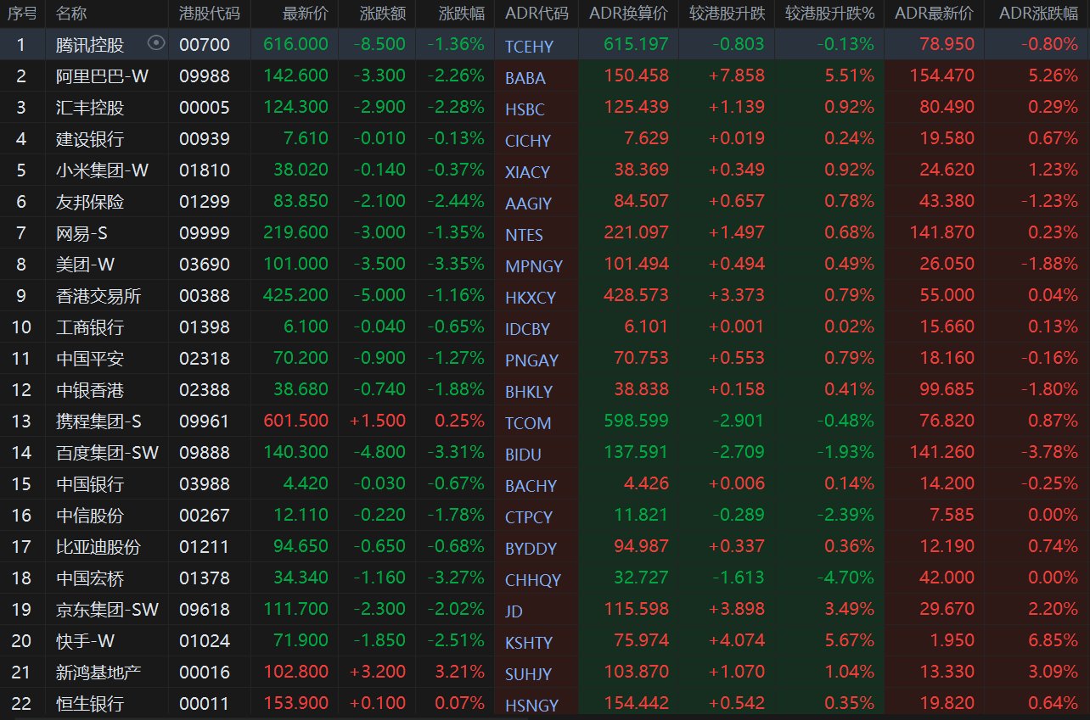The width and height of the screenshot is (1090, 720).
Task: Click the KSHTY ADR code
Action: [x=528, y=642]
